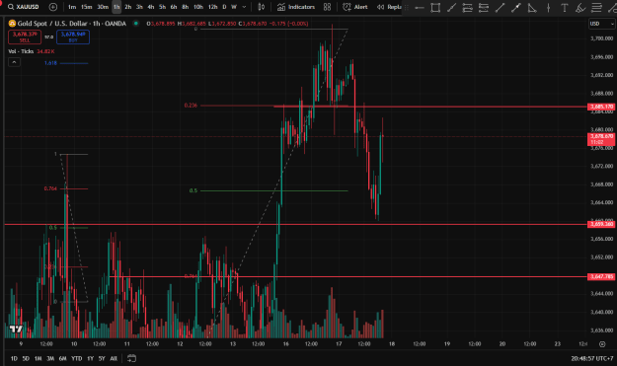Click the 0.764 level label on left Fib
The height and width of the screenshot is (366, 617).
tap(50, 188)
